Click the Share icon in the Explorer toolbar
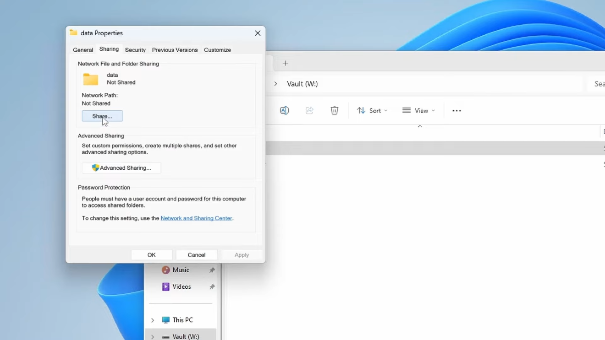Image resolution: width=605 pixels, height=340 pixels. pyautogui.click(x=309, y=110)
